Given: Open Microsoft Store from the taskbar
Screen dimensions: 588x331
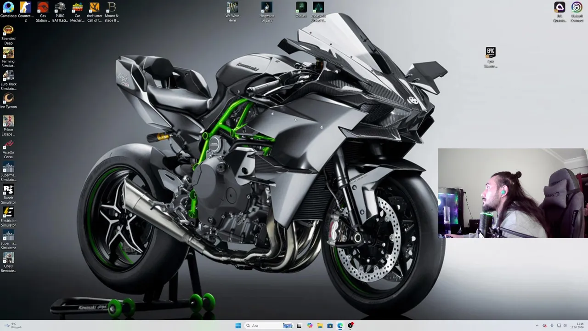Looking at the screenshot, I should point(330,325).
